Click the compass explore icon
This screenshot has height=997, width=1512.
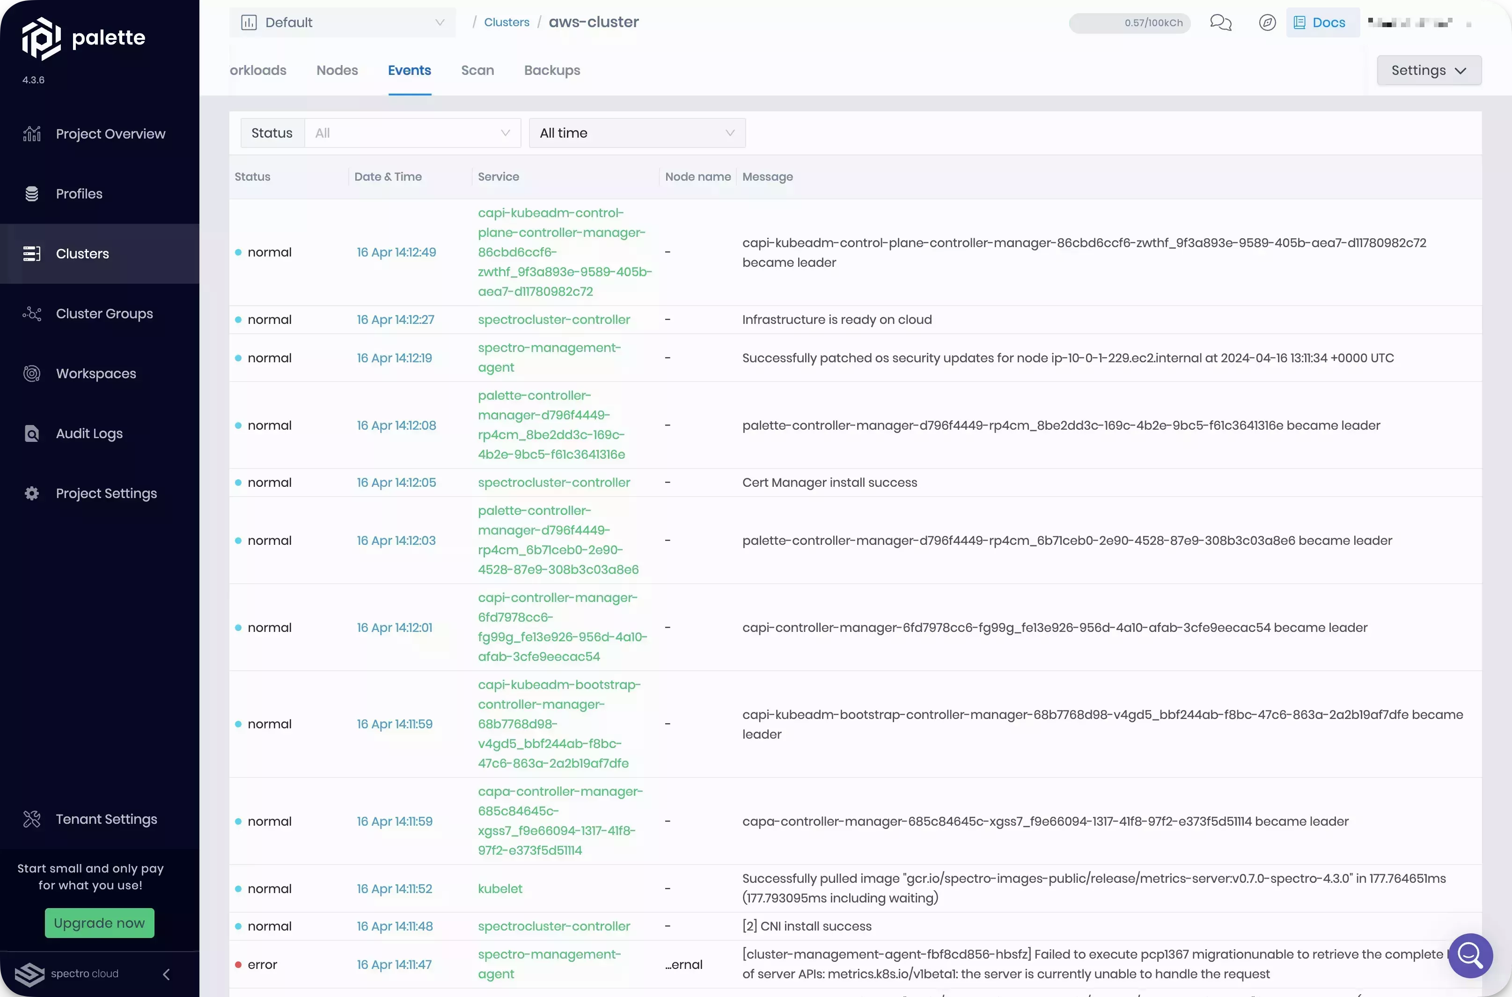(x=1267, y=23)
